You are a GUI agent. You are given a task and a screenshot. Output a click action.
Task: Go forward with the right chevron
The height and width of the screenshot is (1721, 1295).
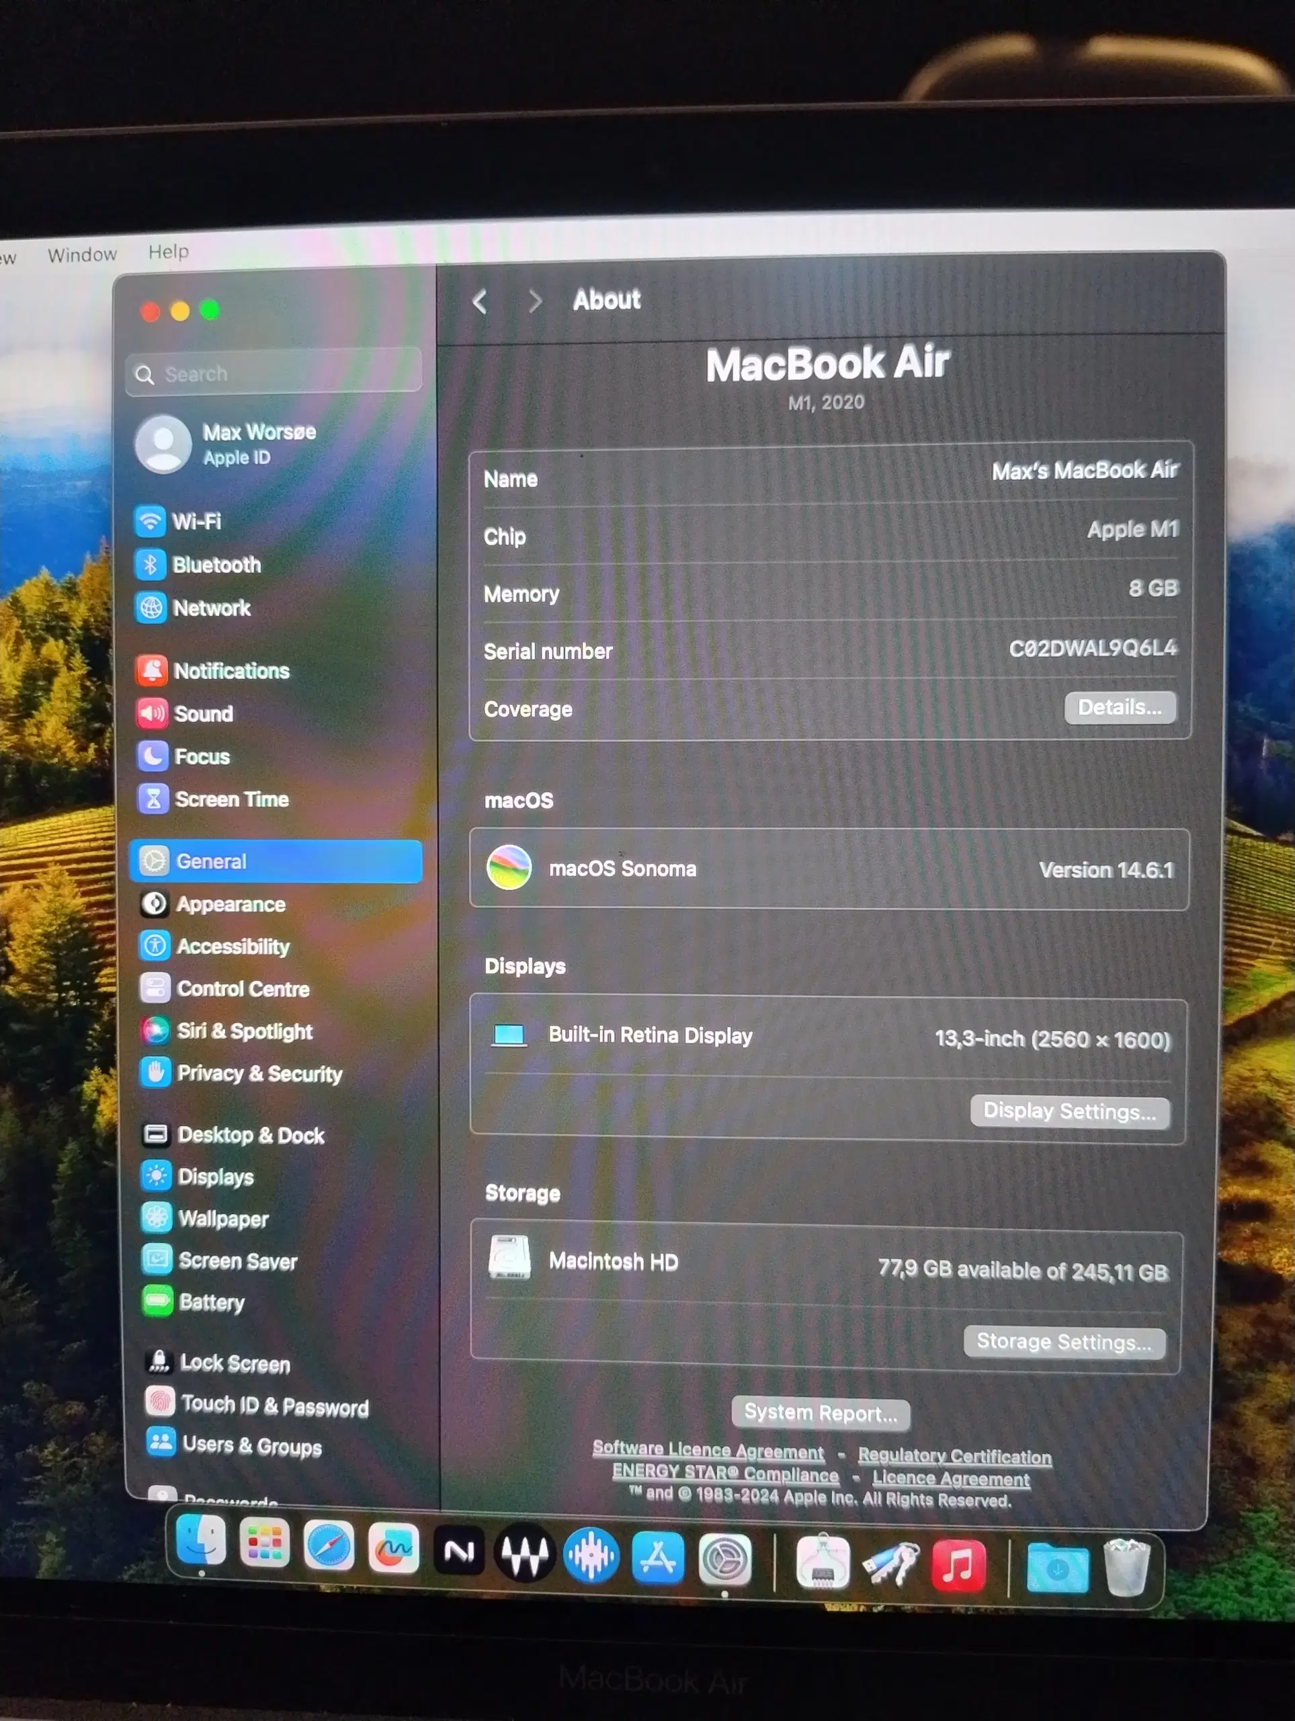(x=534, y=301)
